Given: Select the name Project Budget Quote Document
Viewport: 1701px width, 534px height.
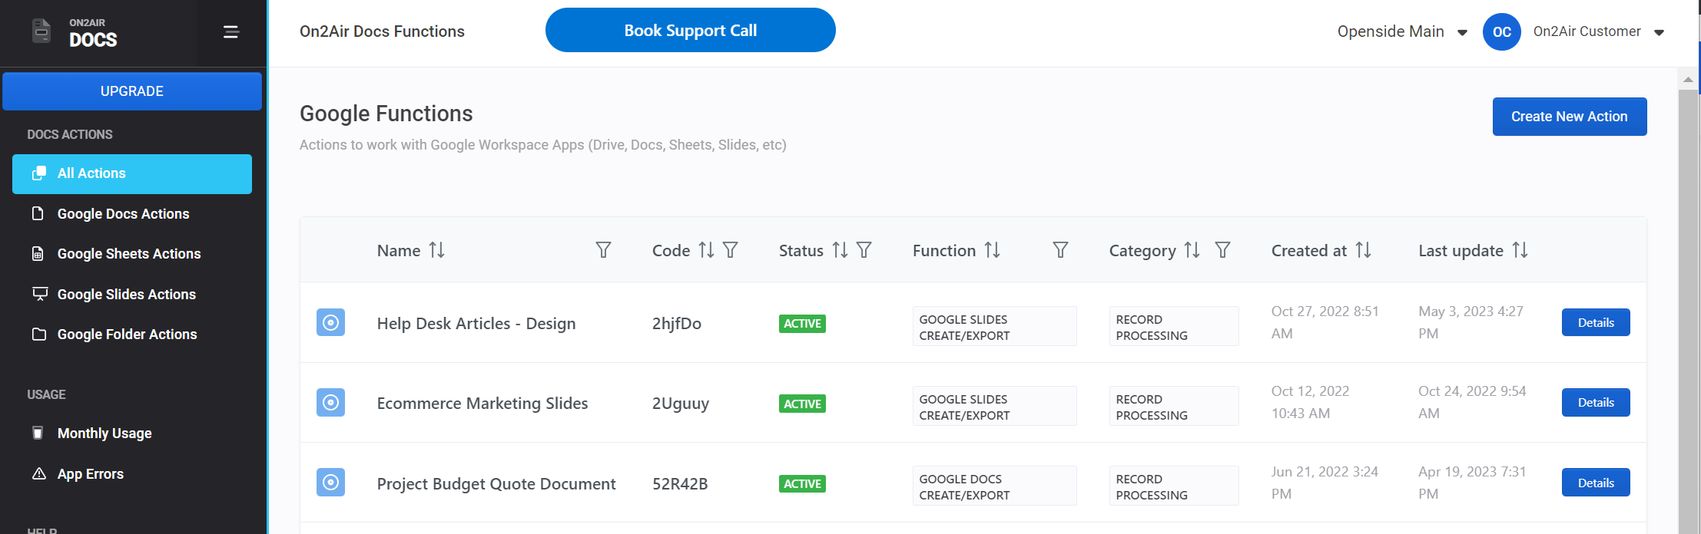Looking at the screenshot, I should coord(496,484).
